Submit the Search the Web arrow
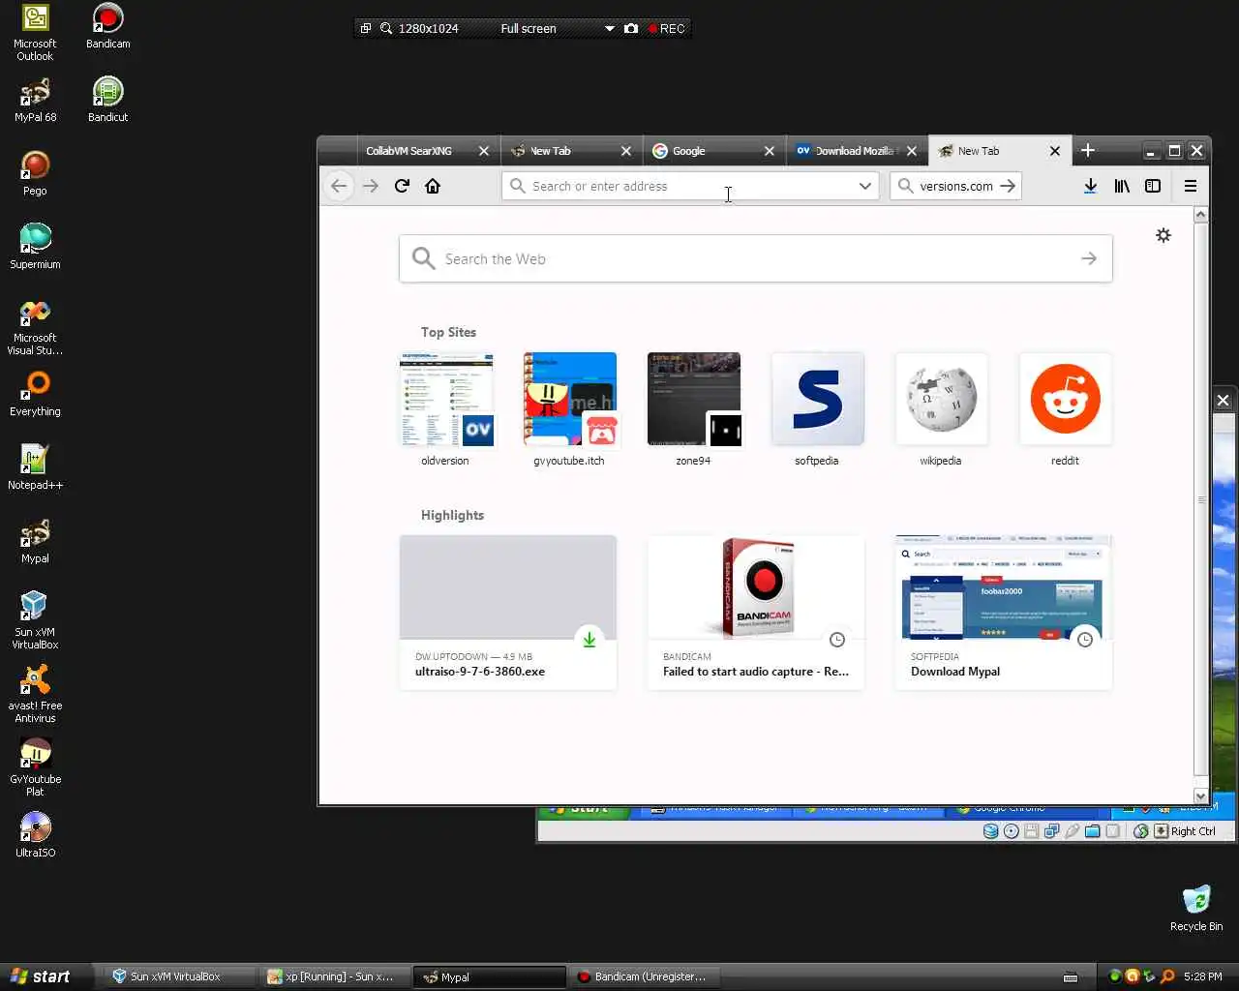This screenshot has height=991, width=1239. coord(1089,258)
